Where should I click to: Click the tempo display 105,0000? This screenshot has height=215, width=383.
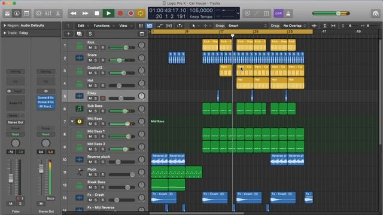point(201,11)
